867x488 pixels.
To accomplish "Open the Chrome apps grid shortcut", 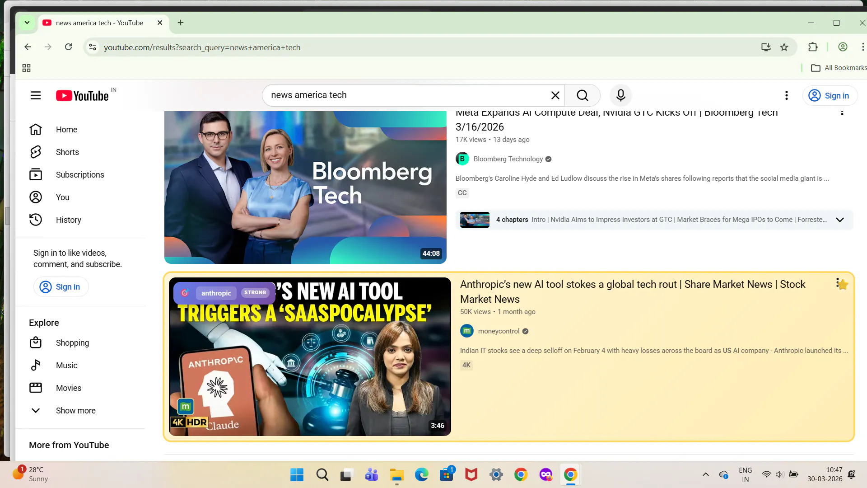I will pyautogui.click(x=26, y=68).
